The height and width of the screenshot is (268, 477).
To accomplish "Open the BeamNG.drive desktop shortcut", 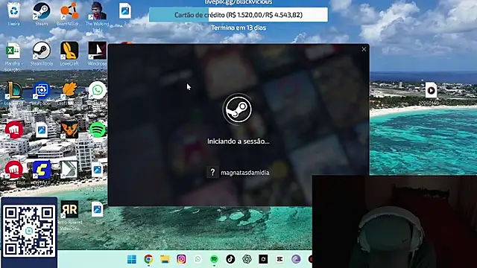I will [69, 13].
